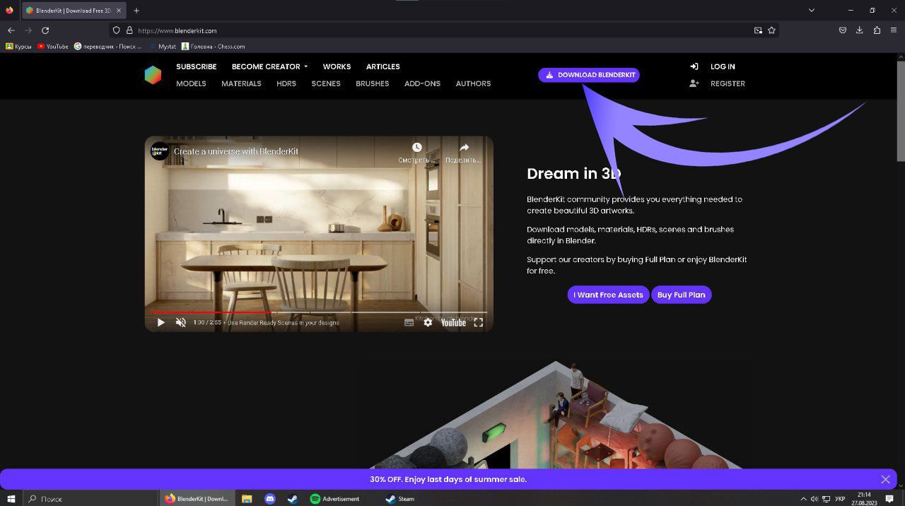Go back in browser history
905x506 pixels.
pyautogui.click(x=11, y=30)
